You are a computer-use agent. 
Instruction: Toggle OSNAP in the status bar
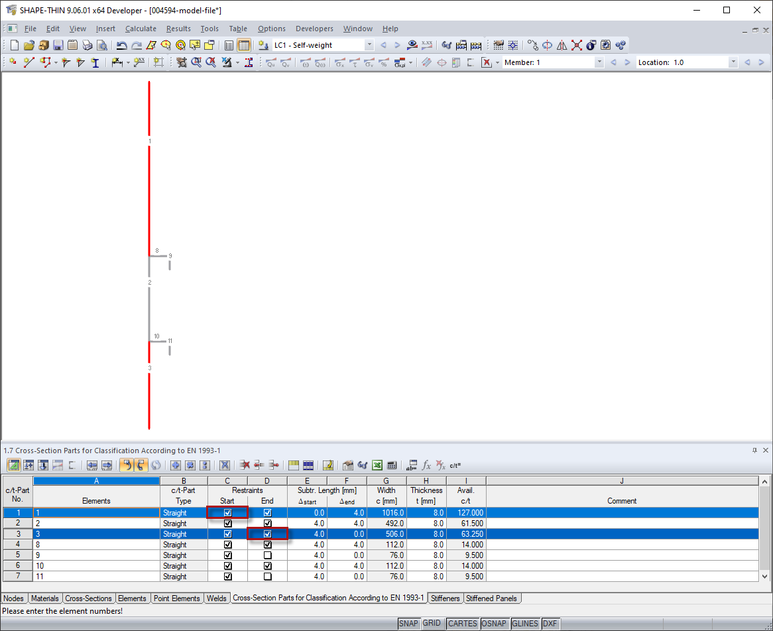point(494,624)
